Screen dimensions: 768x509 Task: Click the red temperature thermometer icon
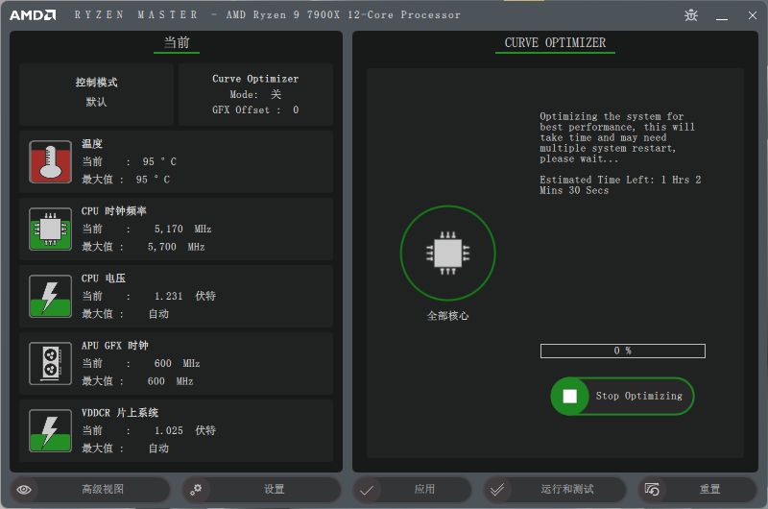point(50,161)
